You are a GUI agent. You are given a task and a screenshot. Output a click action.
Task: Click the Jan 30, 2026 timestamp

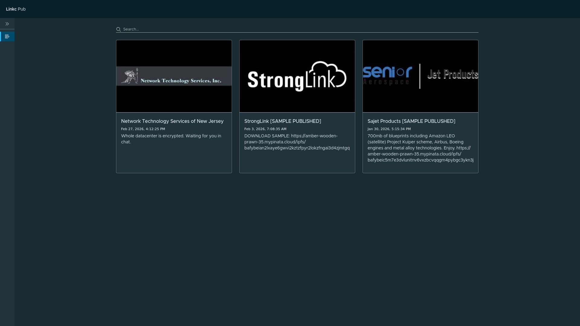coord(389,129)
